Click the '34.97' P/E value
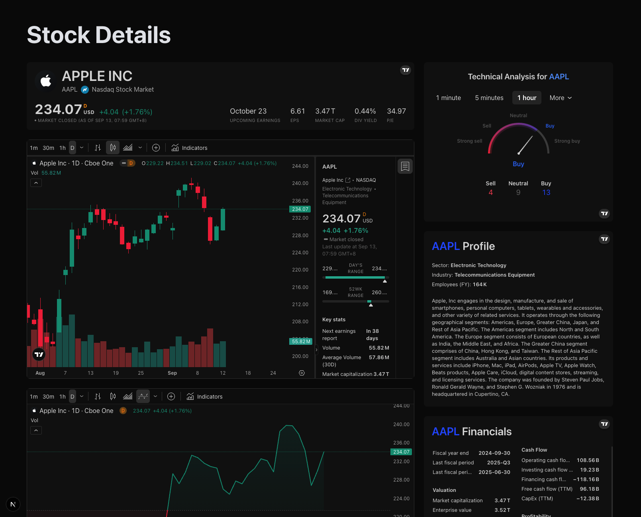 point(396,111)
